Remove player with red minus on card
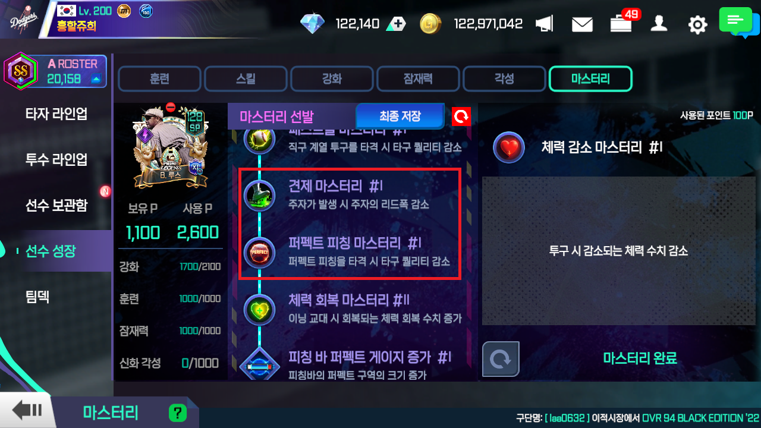The width and height of the screenshot is (761, 428). (x=171, y=108)
